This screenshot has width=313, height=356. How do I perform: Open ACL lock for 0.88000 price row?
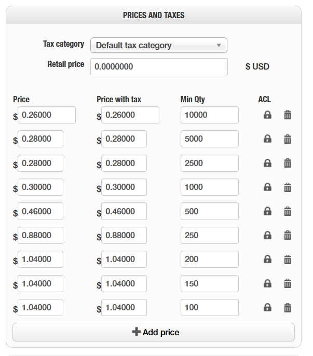267,235
